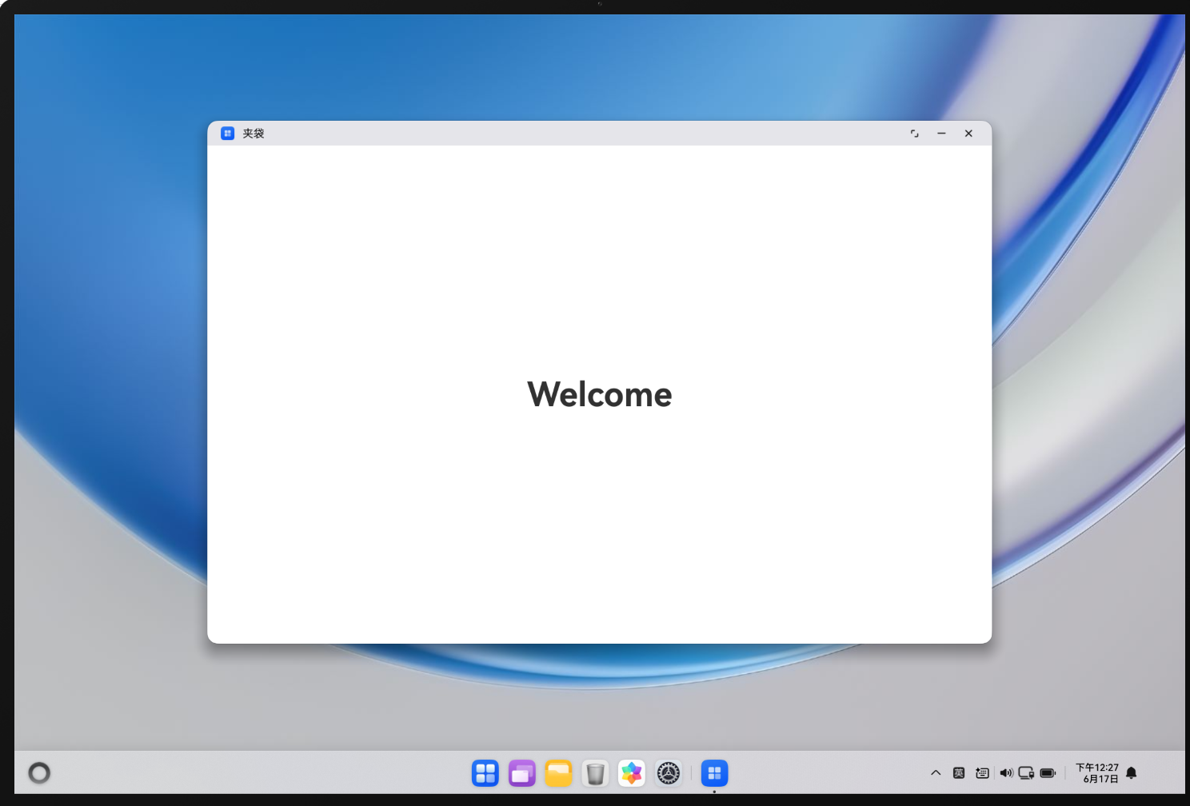Click the 夹袋 window title text
1190x806 pixels.
pos(254,134)
